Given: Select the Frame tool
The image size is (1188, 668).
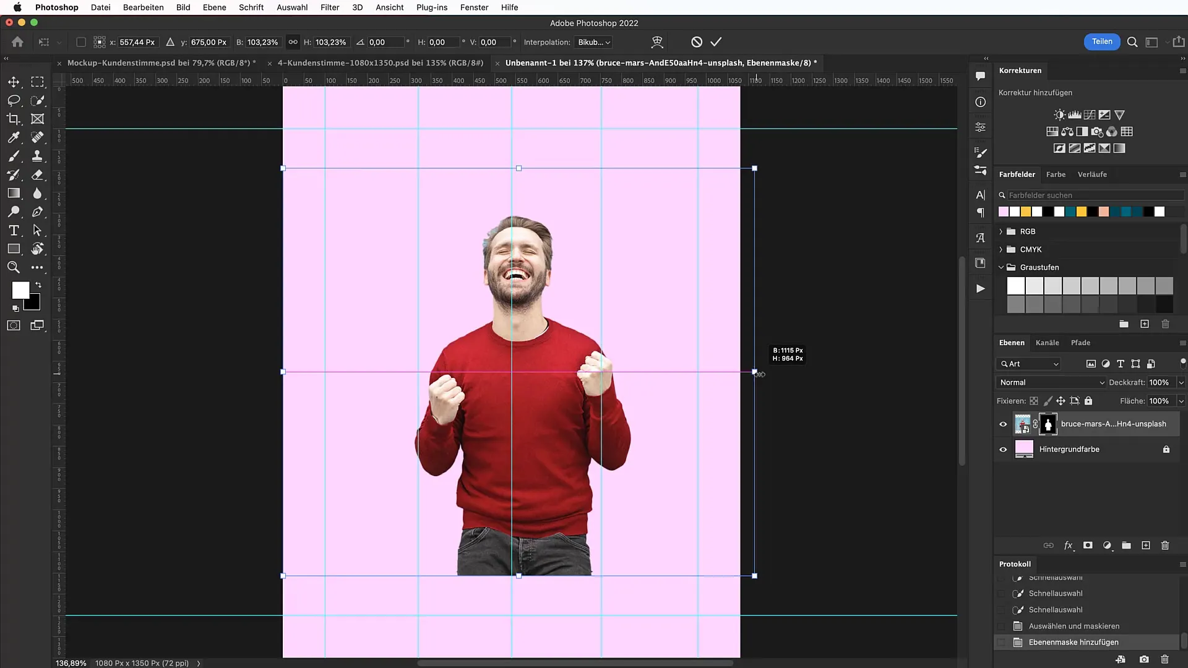Looking at the screenshot, I should [x=38, y=119].
